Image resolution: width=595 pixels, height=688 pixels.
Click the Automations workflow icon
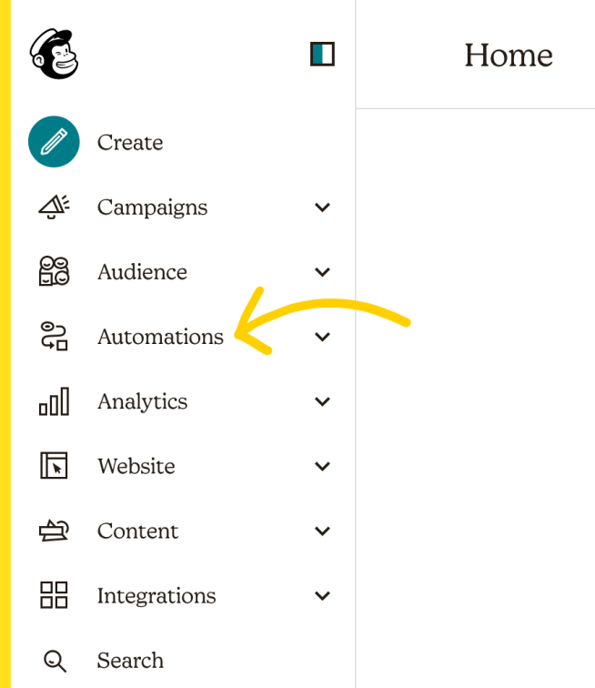point(54,336)
